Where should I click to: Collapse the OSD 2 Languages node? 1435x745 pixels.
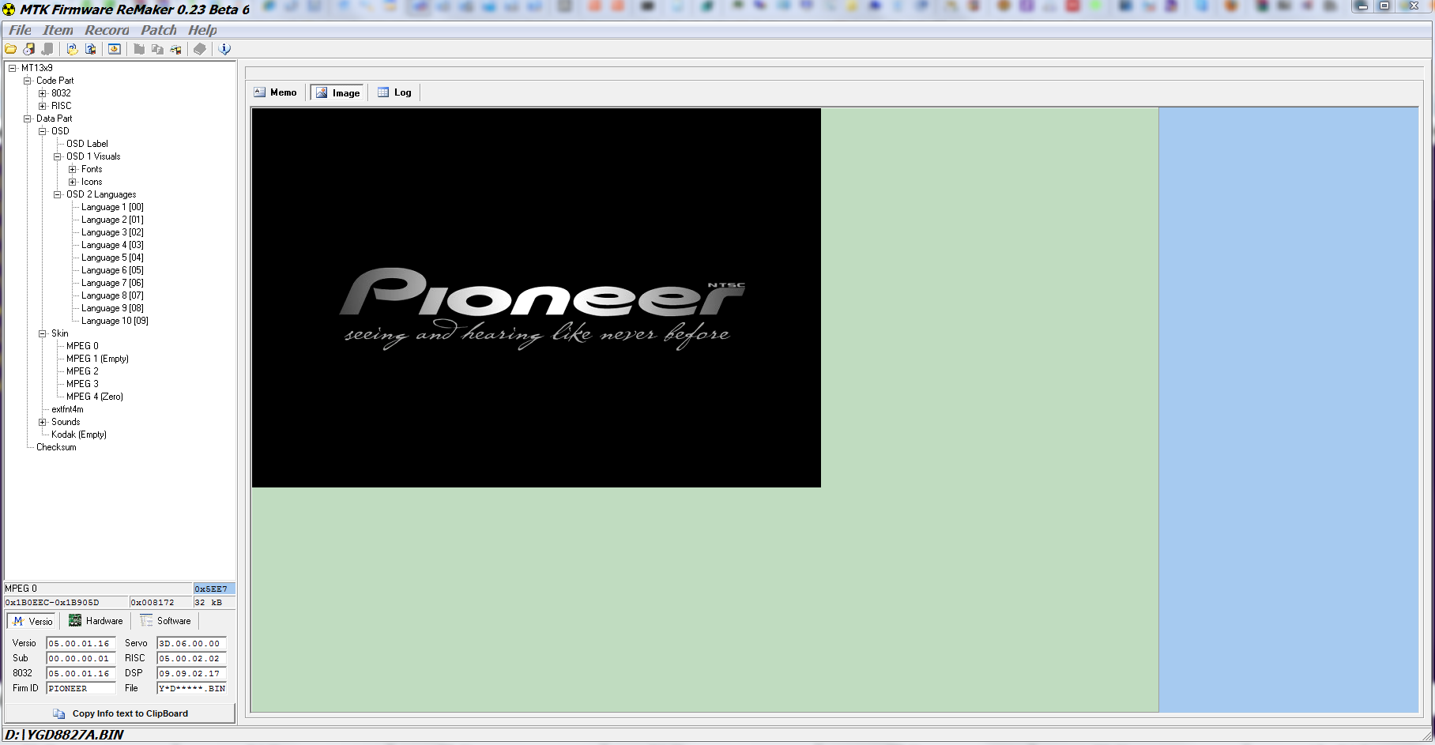58,194
